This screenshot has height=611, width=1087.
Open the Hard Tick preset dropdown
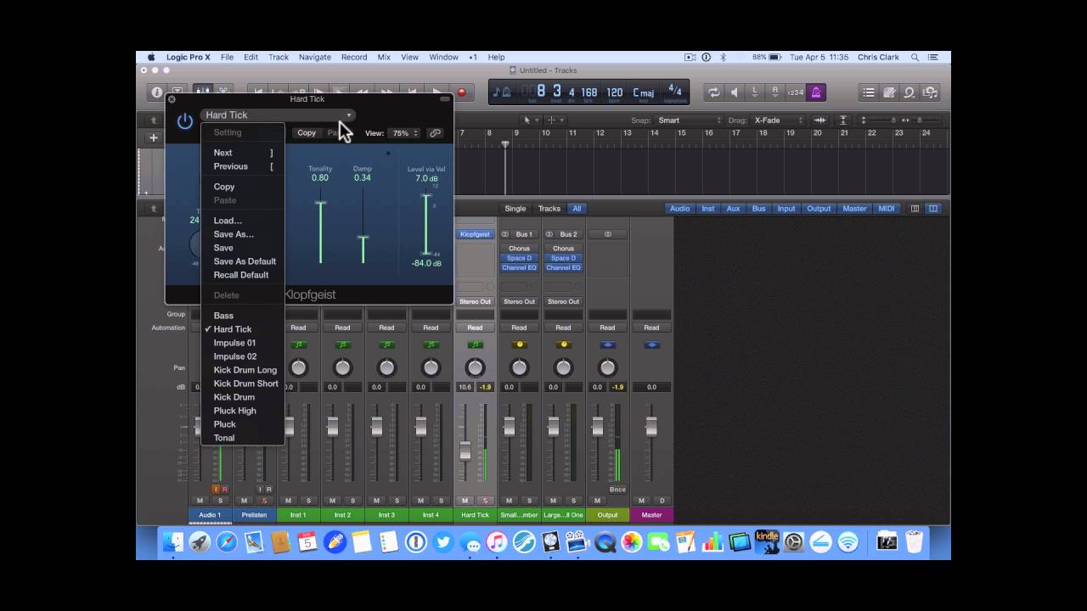pyautogui.click(x=278, y=115)
